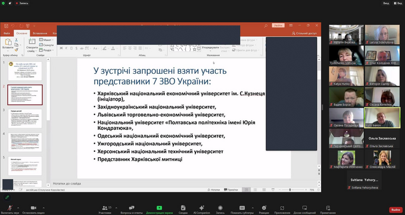
Task: Click the red Выйти leave button
Action: pyautogui.click(x=395, y=210)
